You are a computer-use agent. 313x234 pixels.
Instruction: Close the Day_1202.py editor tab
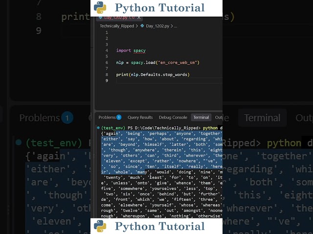click(139, 18)
